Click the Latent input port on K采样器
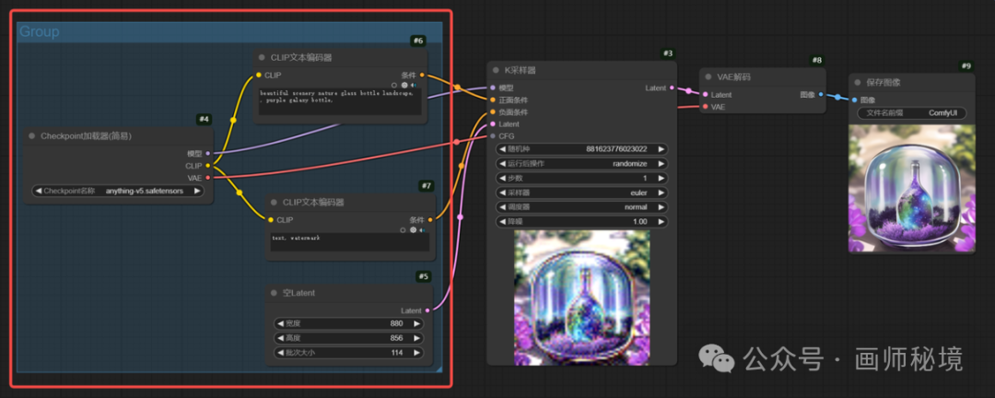This screenshot has height=398, width=995. (493, 123)
